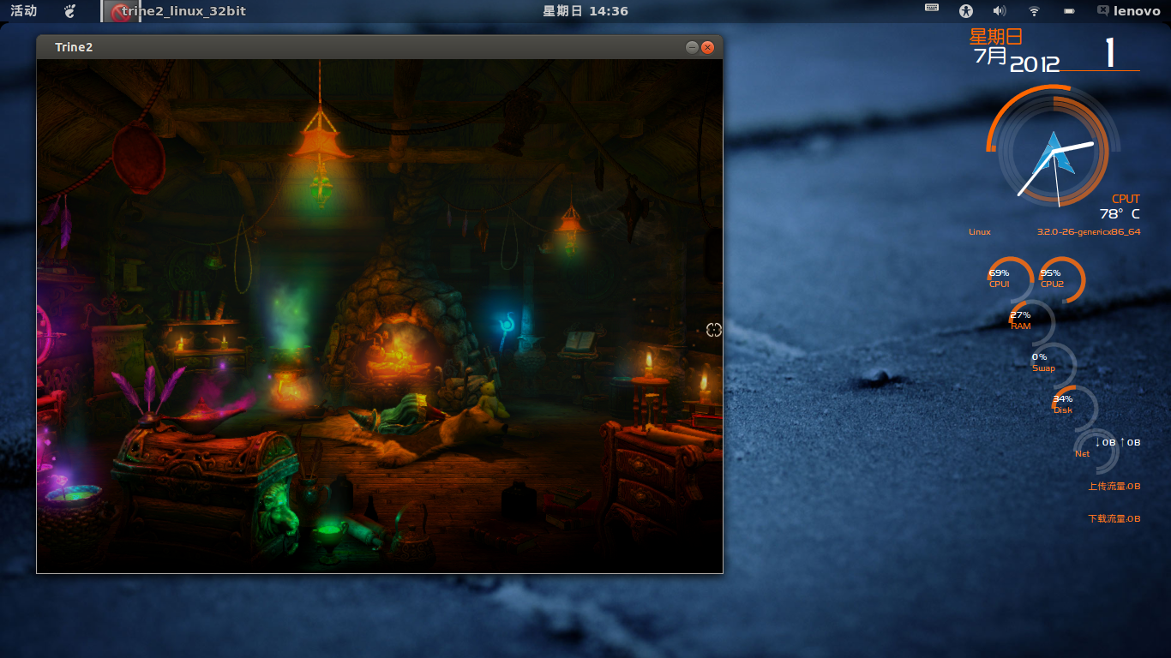Click the red prohibited icon beside trine2_linux_32bit

(x=122, y=12)
